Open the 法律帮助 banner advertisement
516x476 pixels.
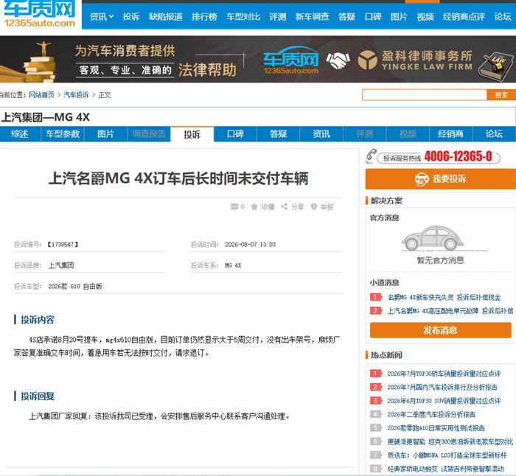pos(258,59)
